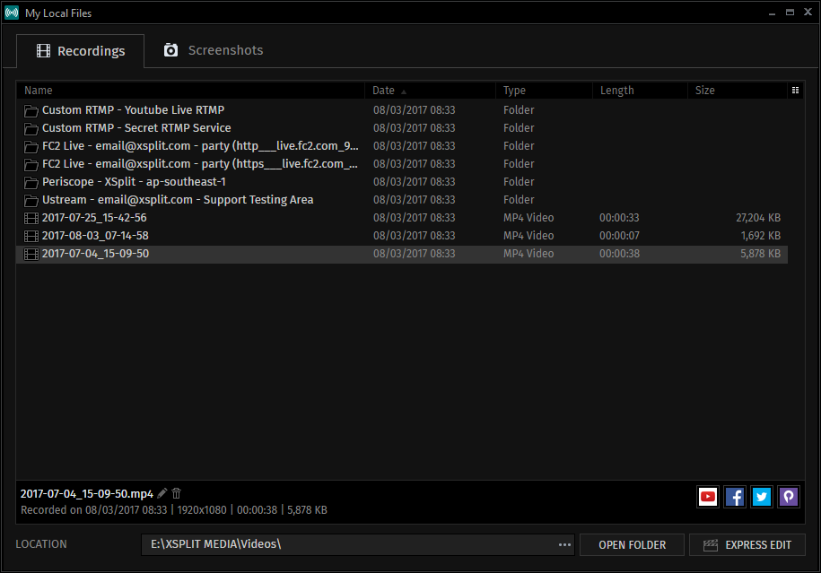The image size is (821, 573).
Task: Share the selected video on Facebook
Action: pos(735,497)
